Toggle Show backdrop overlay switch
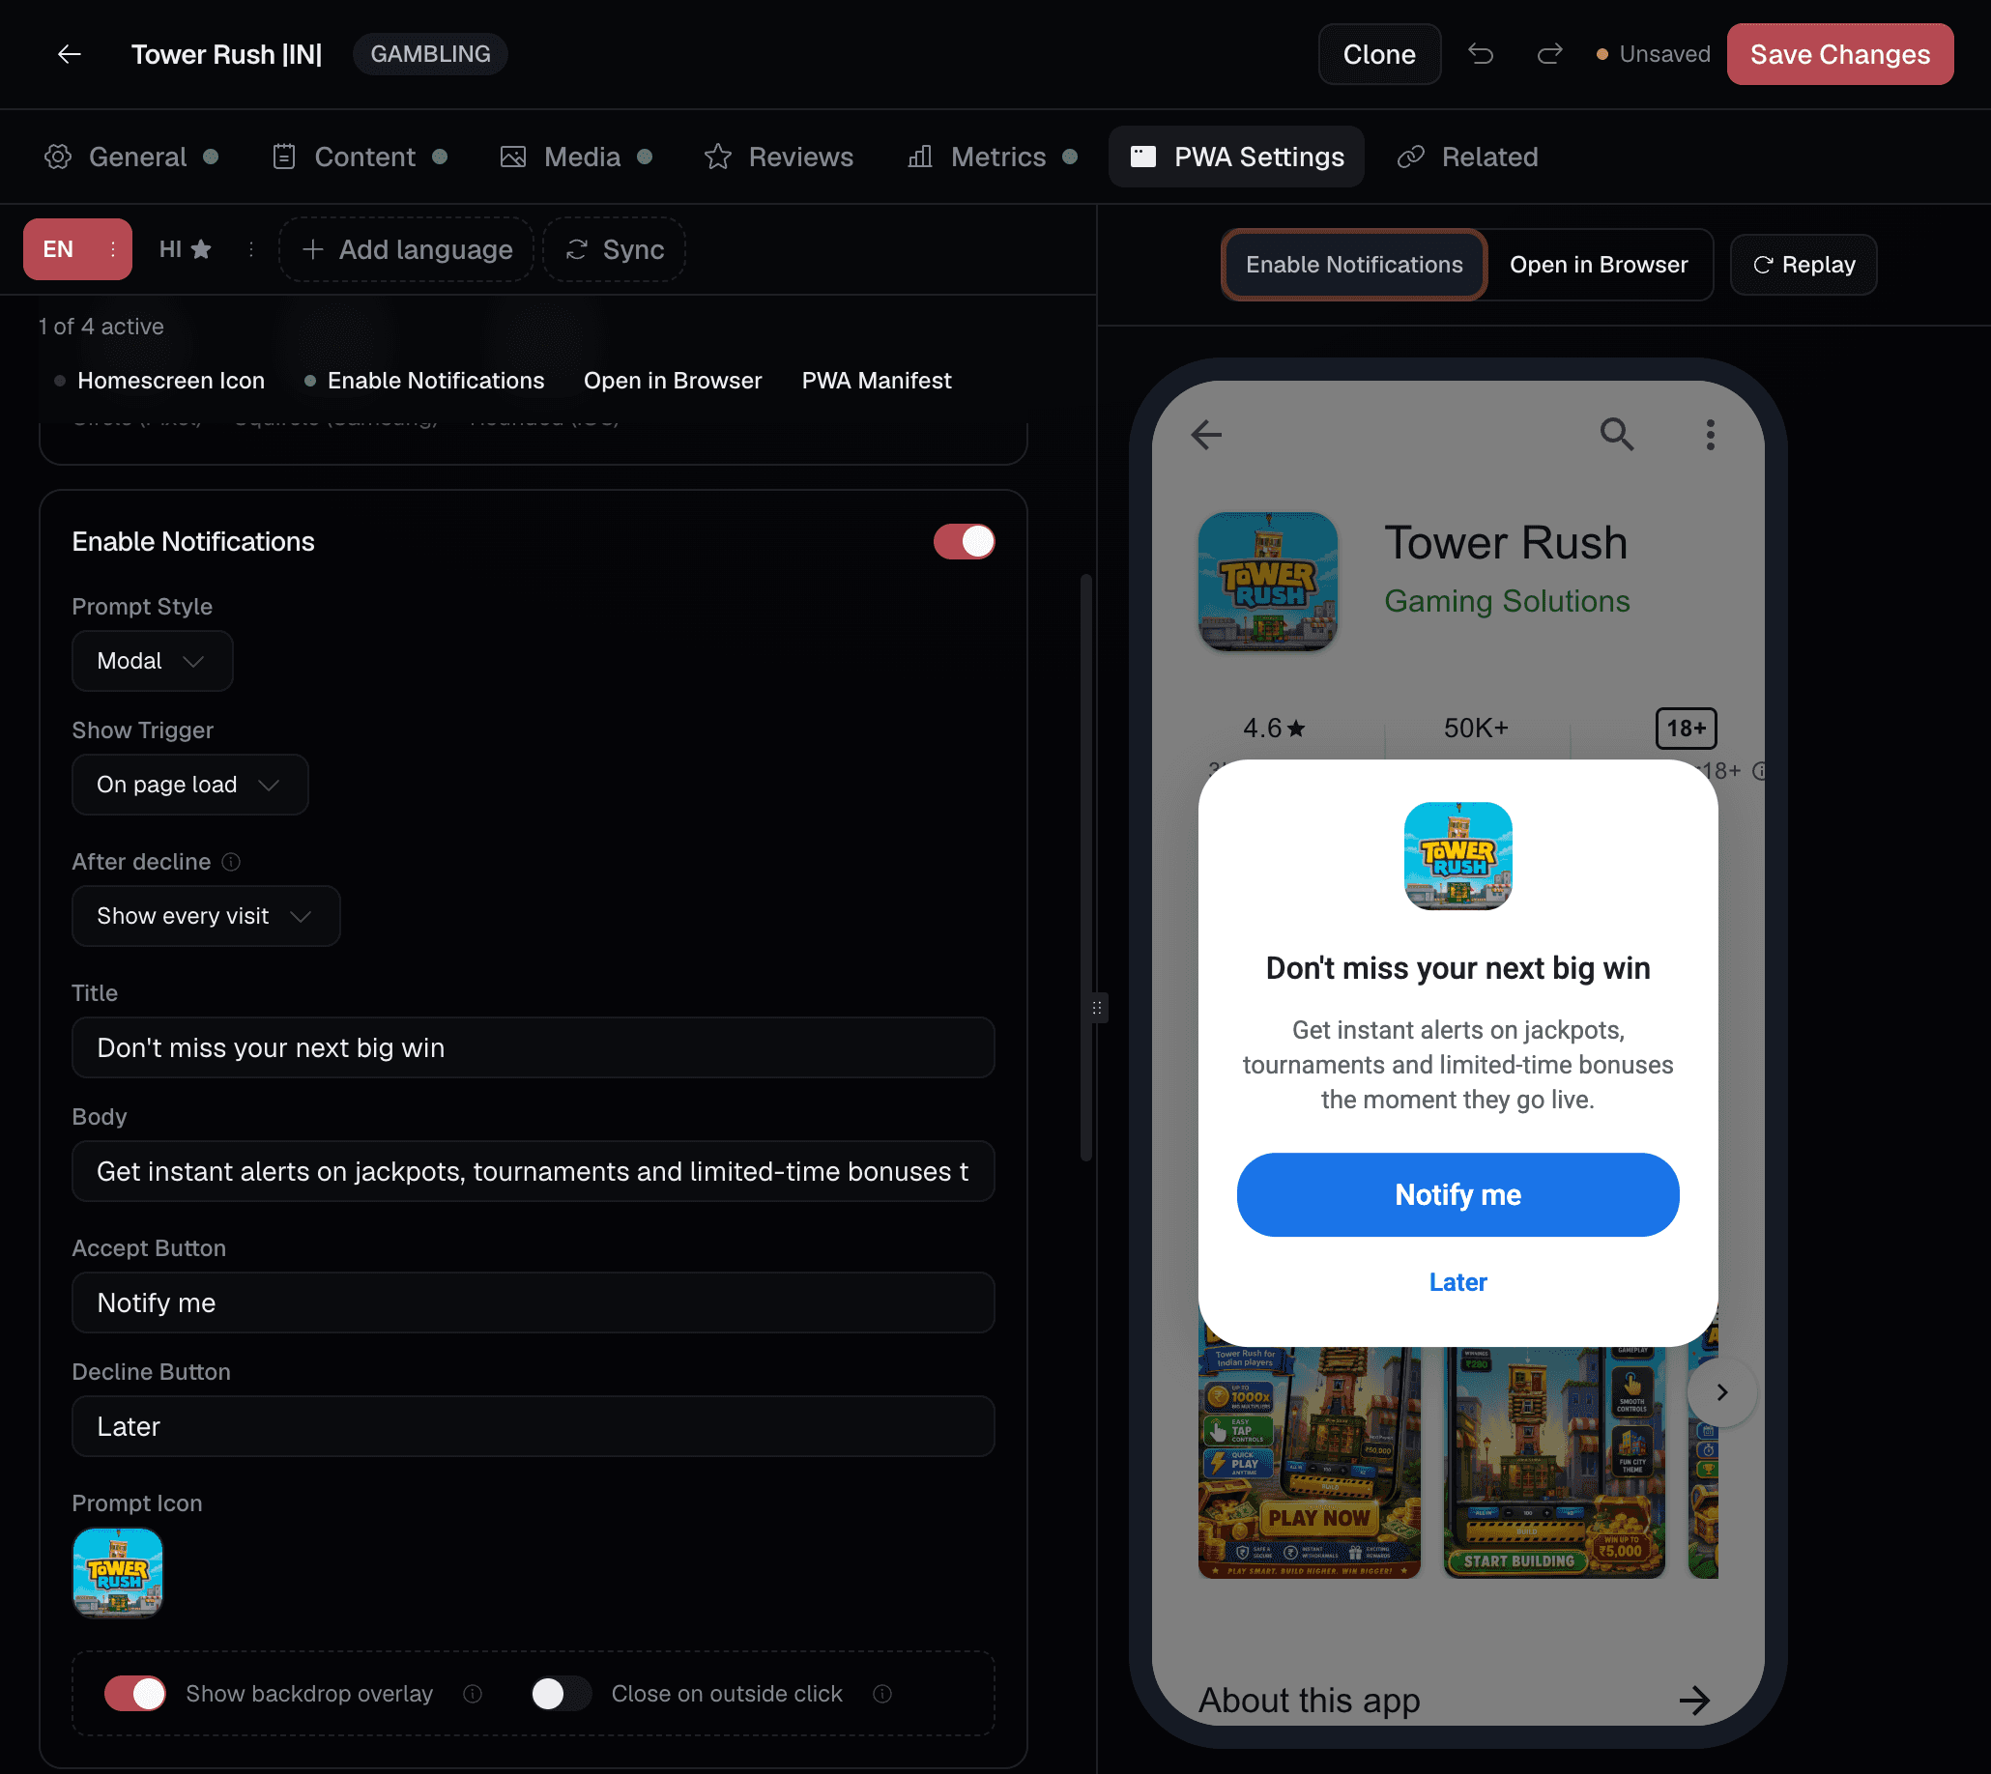1991x1774 pixels. point(135,1694)
